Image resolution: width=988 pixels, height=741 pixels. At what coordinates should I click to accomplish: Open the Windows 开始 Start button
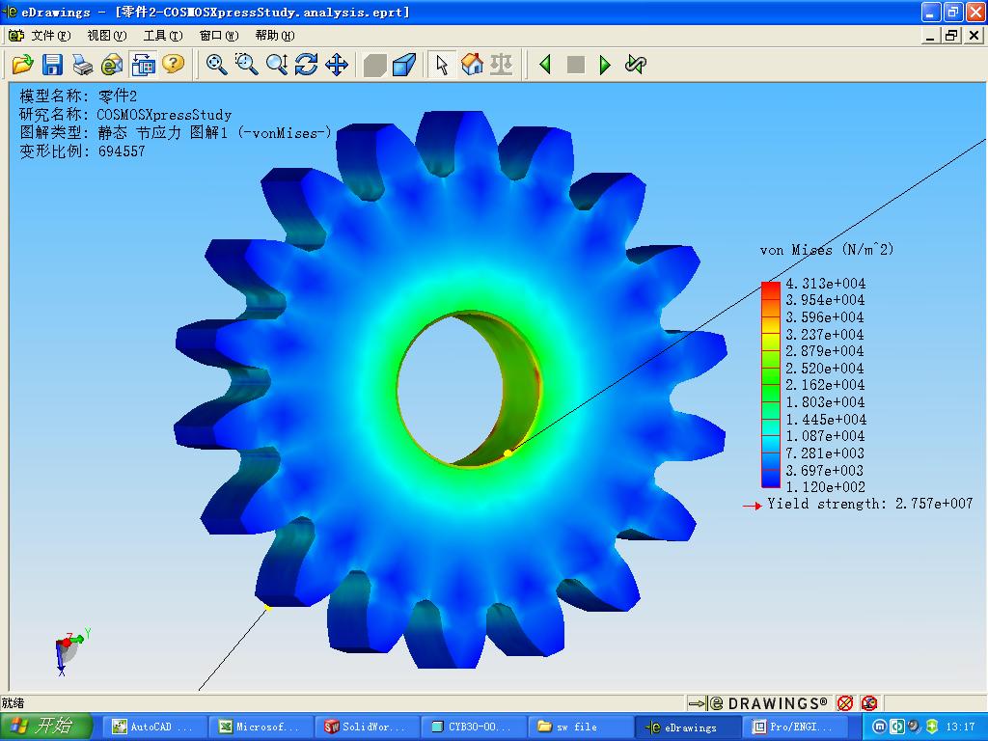[x=46, y=727]
